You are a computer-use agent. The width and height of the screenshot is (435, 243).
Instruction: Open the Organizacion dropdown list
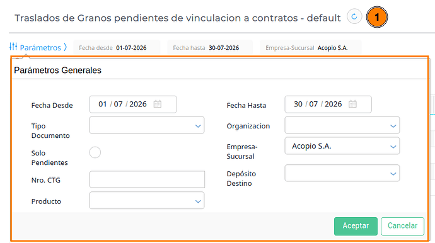click(342, 125)
